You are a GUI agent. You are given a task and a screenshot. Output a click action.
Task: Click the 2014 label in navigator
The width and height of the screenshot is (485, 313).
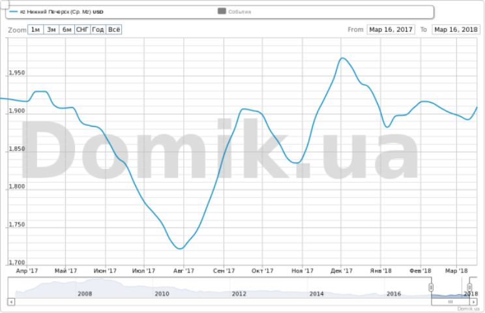click(x=316, y=293)
